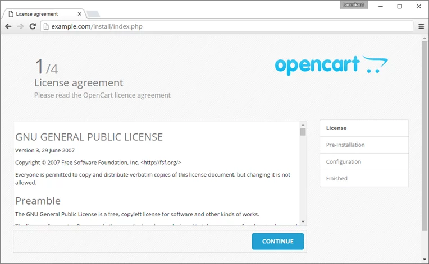Click the 'copyleft license' sentence
The image size is (429, 264).
tap(137, 214)
